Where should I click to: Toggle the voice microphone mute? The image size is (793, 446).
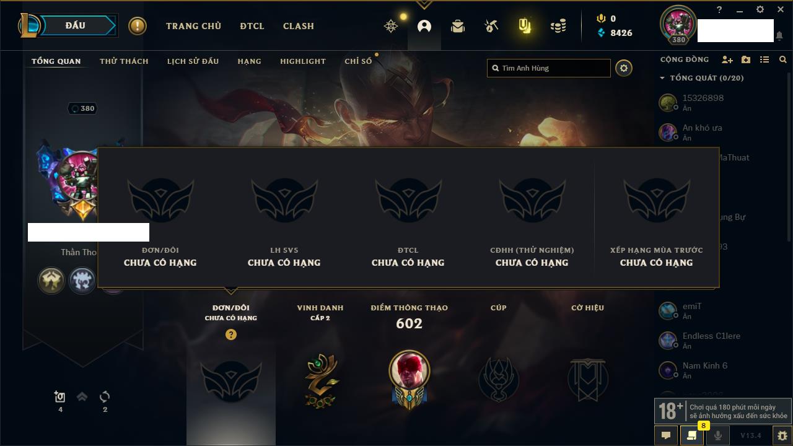[x=717, y=435]
